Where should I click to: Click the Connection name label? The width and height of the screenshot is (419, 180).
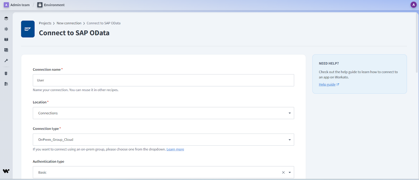47,70
